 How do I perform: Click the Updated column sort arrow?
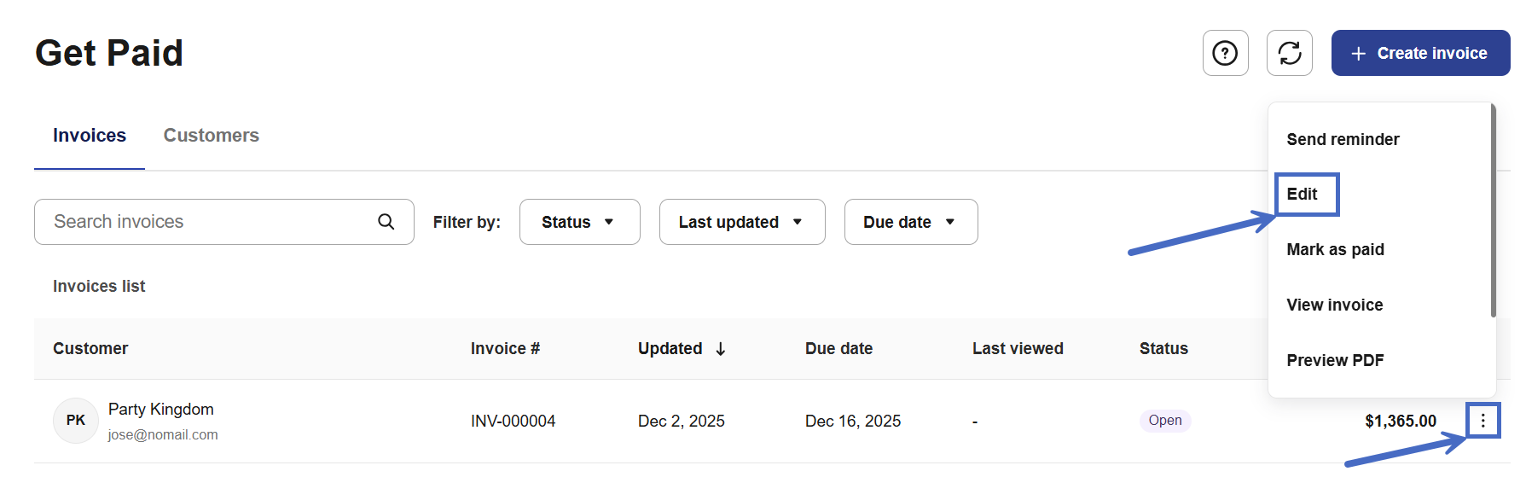point(721,349)
